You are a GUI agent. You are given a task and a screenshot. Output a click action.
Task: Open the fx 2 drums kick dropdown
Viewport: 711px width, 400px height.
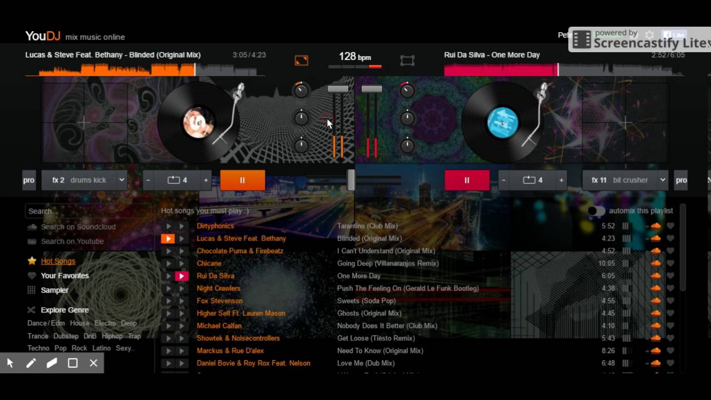point(84,180)
